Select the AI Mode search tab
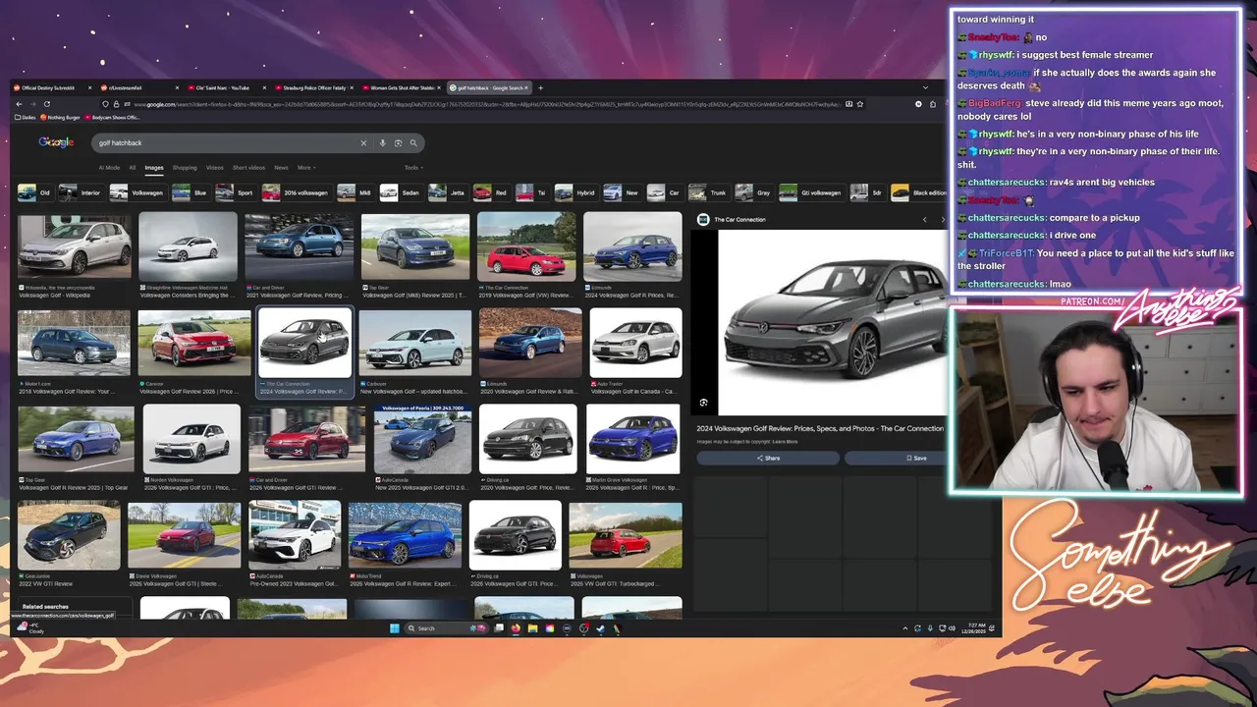This screenshot has height=707, width=1257. pos(109,168)
